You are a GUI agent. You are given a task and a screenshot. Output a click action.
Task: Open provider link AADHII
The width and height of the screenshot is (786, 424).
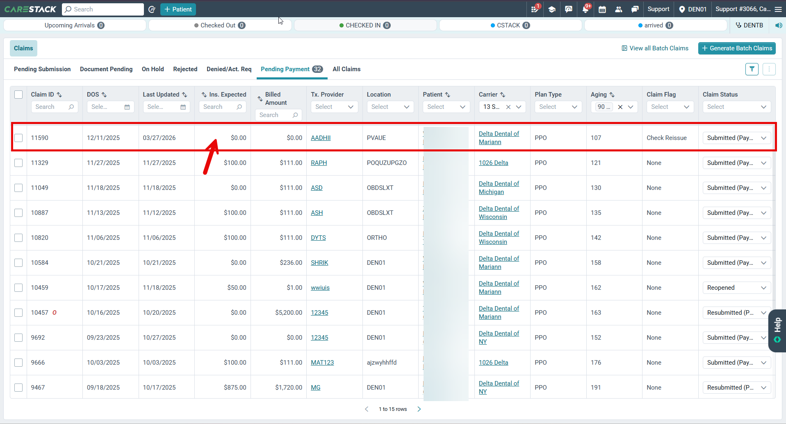pyautogui.click(x=321, y=138)
